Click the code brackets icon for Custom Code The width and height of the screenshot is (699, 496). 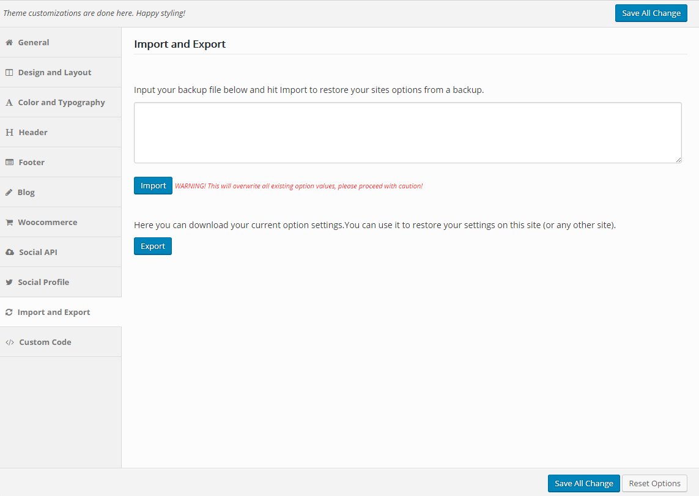[9, 342]
